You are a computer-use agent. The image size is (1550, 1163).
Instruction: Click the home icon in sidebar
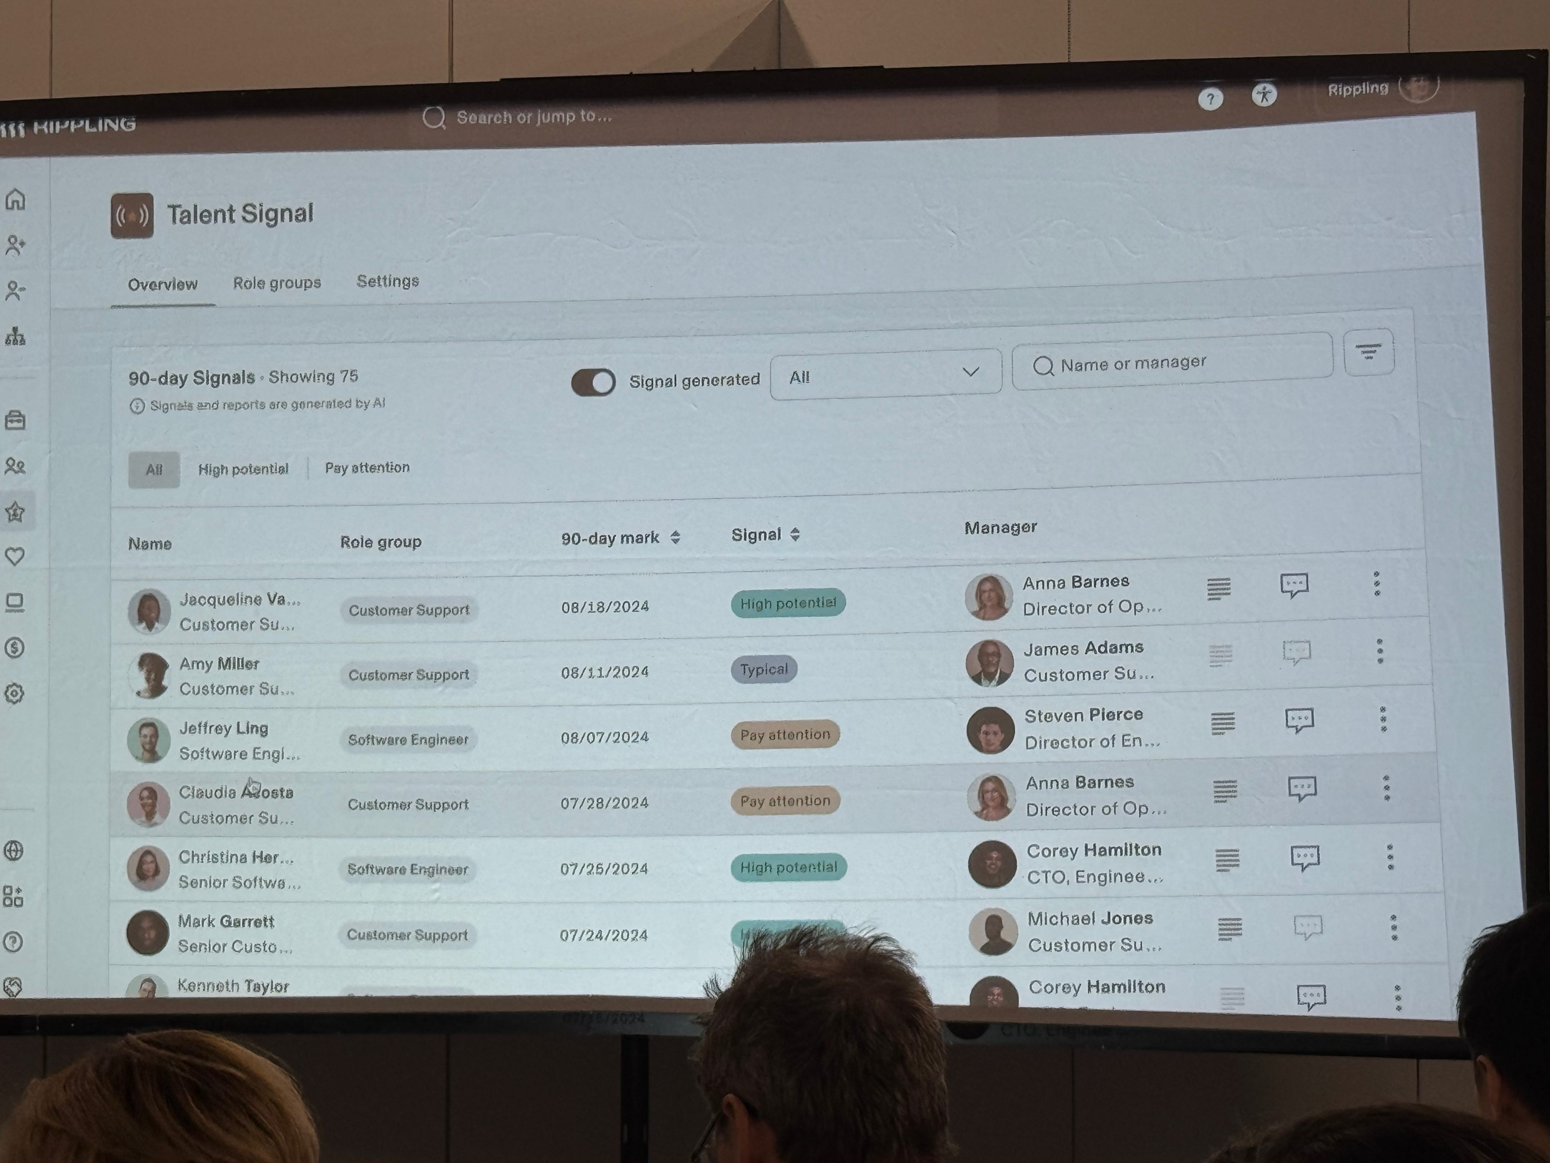15,200
